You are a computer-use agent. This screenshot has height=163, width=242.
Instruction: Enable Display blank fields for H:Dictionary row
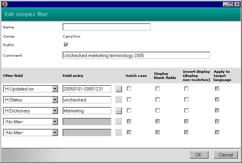158,110
